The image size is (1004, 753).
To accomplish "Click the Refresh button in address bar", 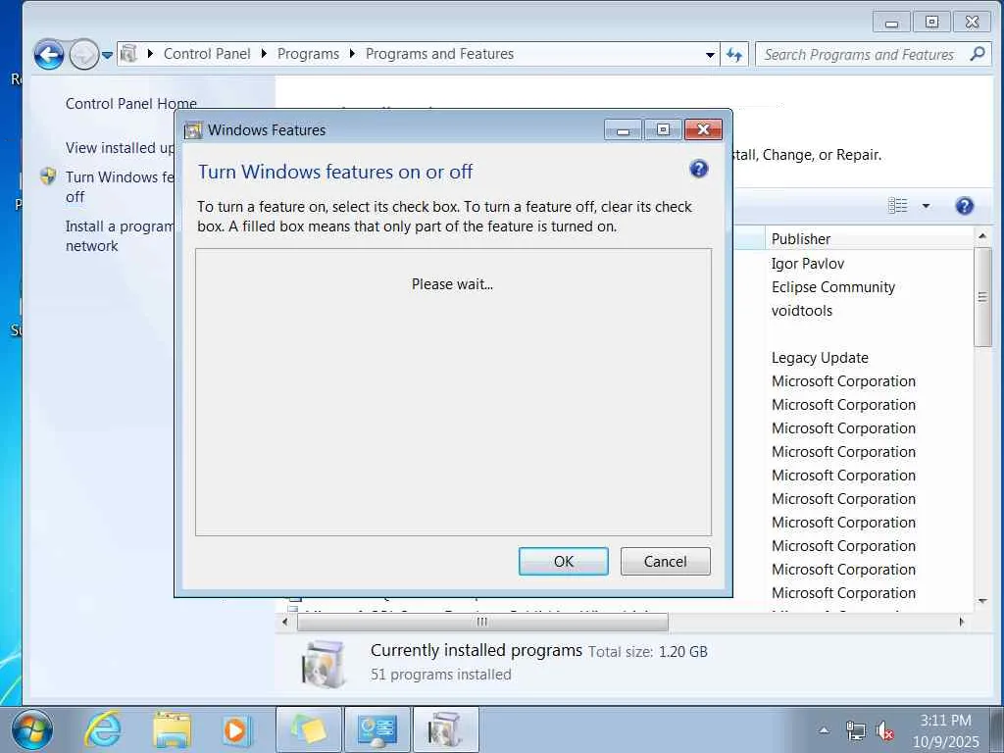I will pos(733,55).
